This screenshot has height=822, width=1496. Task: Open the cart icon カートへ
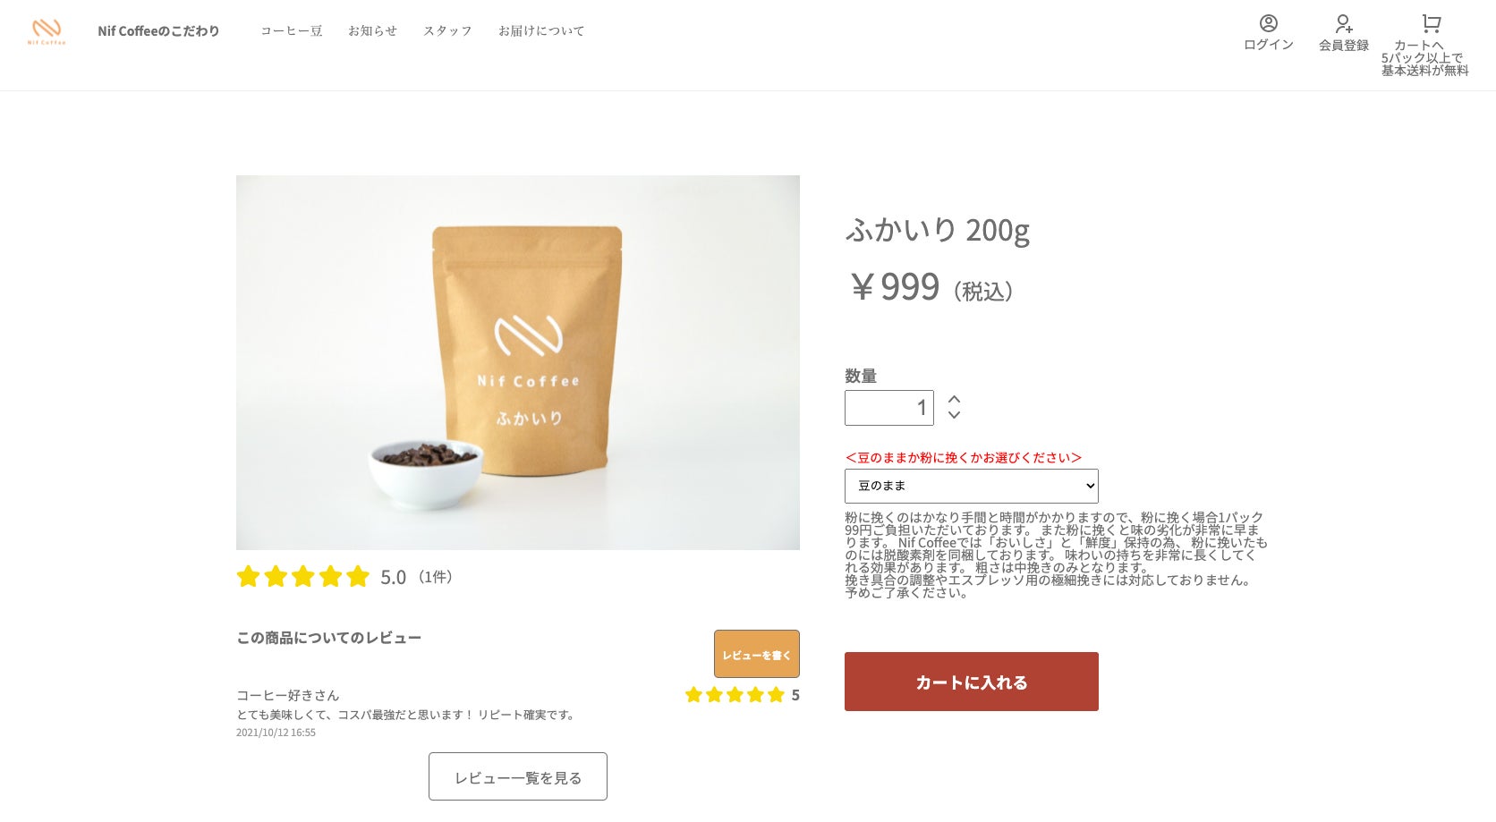pyautogui.click(x=1431, y=23)
